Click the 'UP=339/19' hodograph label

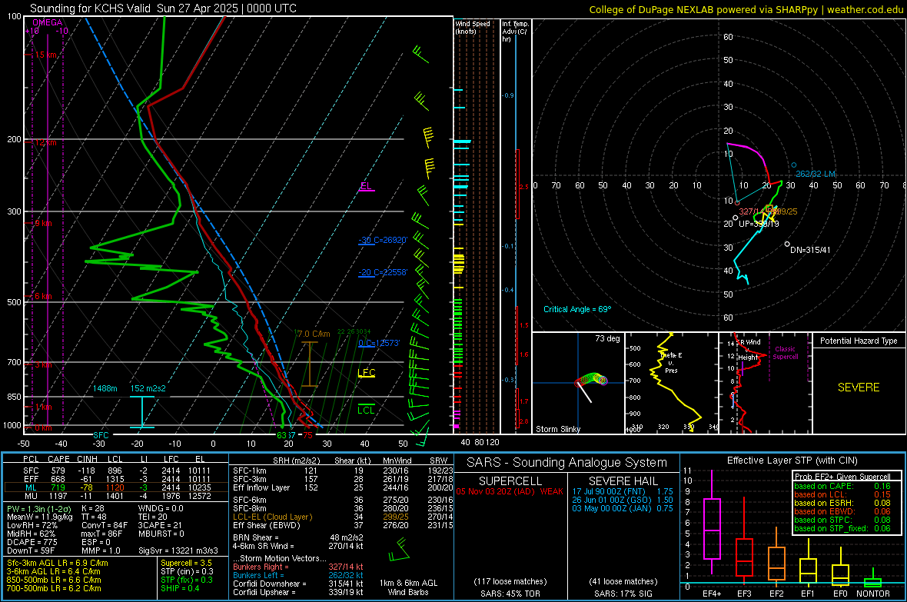(759, 224)
